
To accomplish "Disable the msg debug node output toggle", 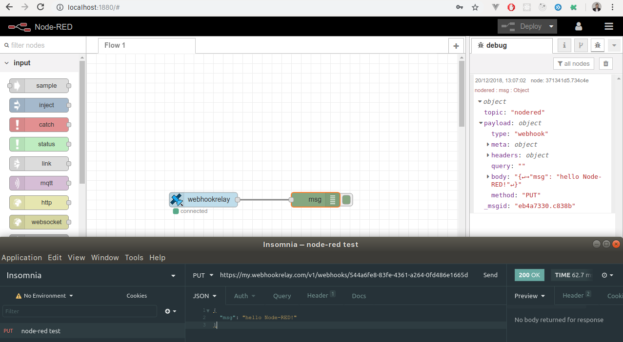I will tap(346, 199).
